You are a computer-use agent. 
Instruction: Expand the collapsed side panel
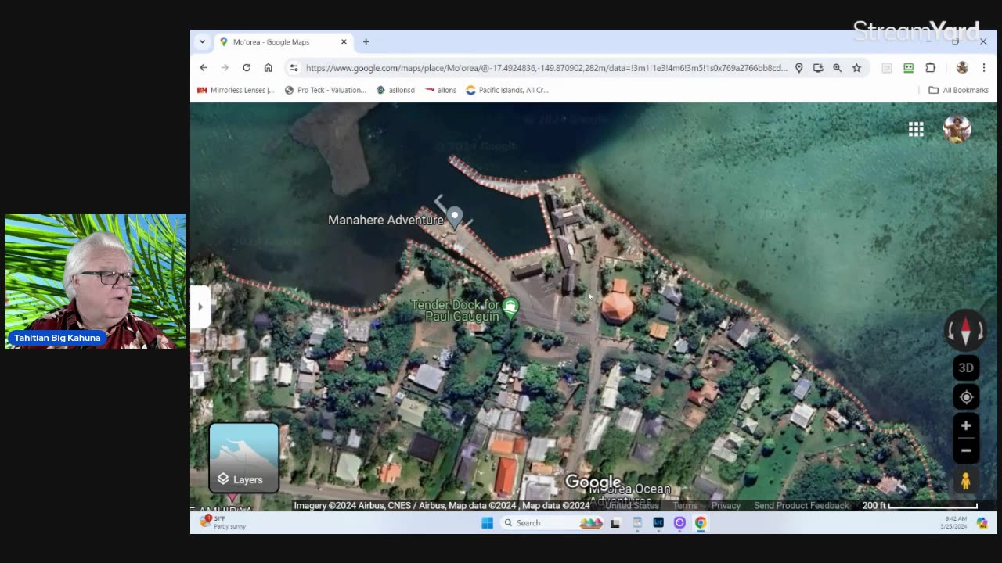pos(200,307)
